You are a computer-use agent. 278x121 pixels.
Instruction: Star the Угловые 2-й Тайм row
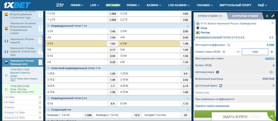coord(40,118)
